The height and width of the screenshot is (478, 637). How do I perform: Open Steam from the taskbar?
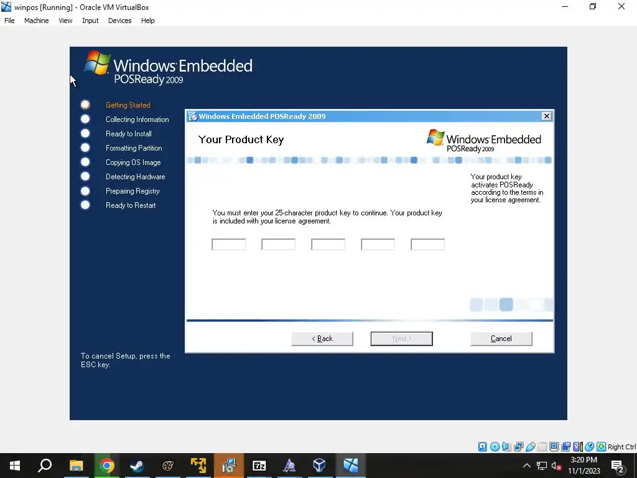tap(137, 466)
